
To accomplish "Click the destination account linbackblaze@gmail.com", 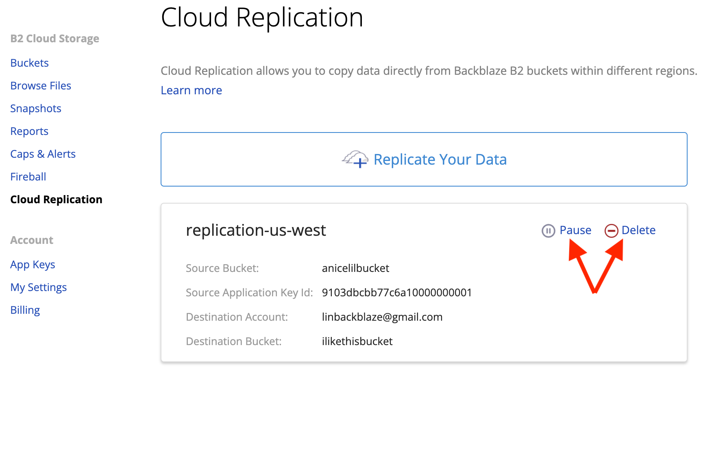I will click(x=382, y=317).
